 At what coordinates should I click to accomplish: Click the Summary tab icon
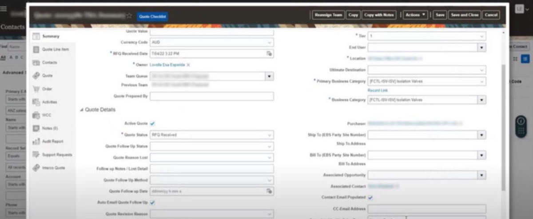[36, 36]
